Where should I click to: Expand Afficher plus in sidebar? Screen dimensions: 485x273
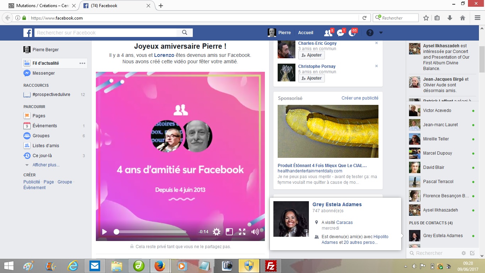[x=46, y=165]
